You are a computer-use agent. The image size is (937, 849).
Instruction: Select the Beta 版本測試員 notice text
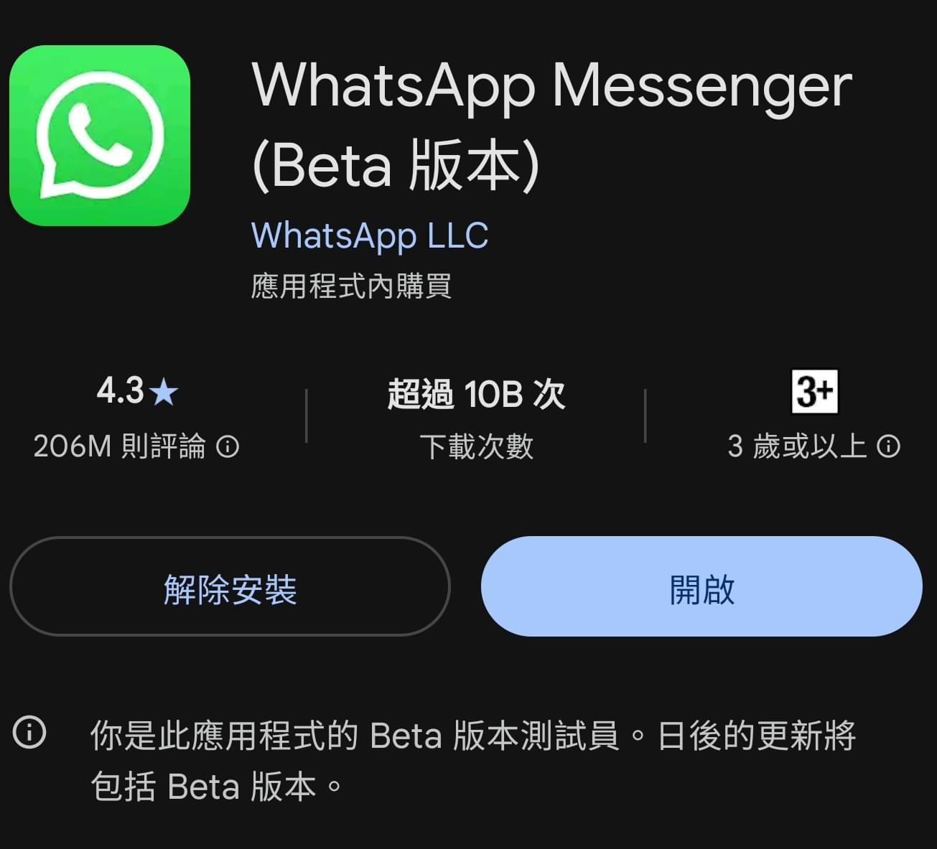click(472, 735)
